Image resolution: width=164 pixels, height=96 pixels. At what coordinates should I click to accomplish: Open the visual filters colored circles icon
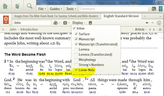pyautogui.click(x=56, y=23)
